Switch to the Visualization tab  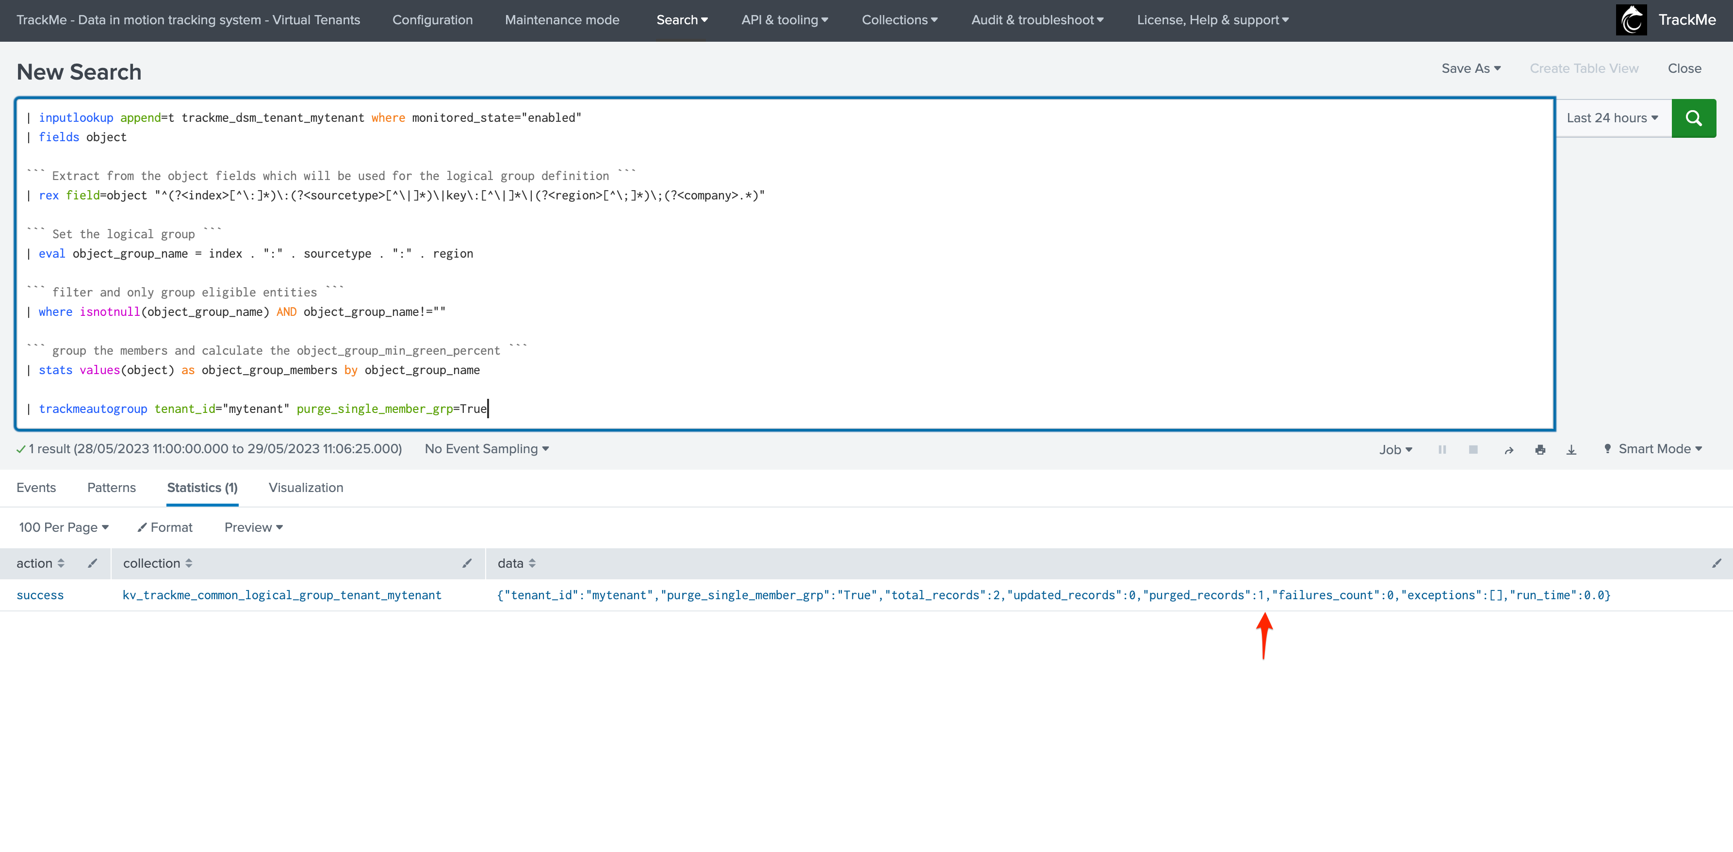point(306,488)
